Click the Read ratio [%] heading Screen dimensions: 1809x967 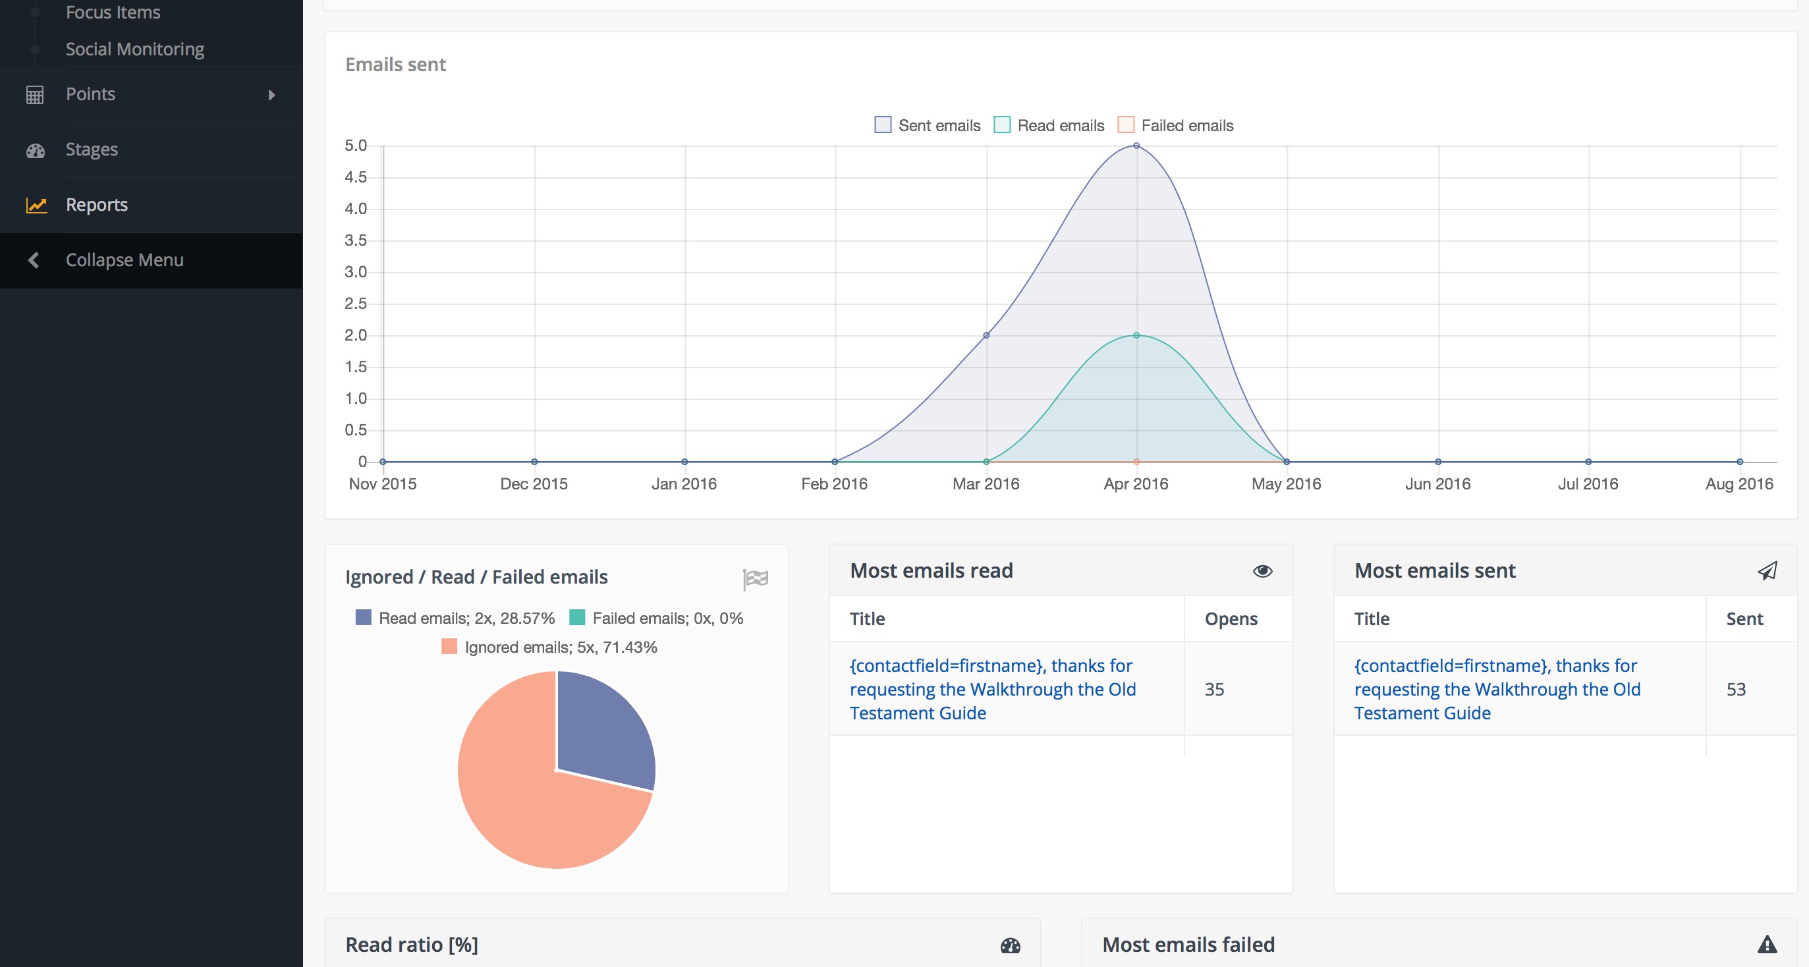point(412,945)
